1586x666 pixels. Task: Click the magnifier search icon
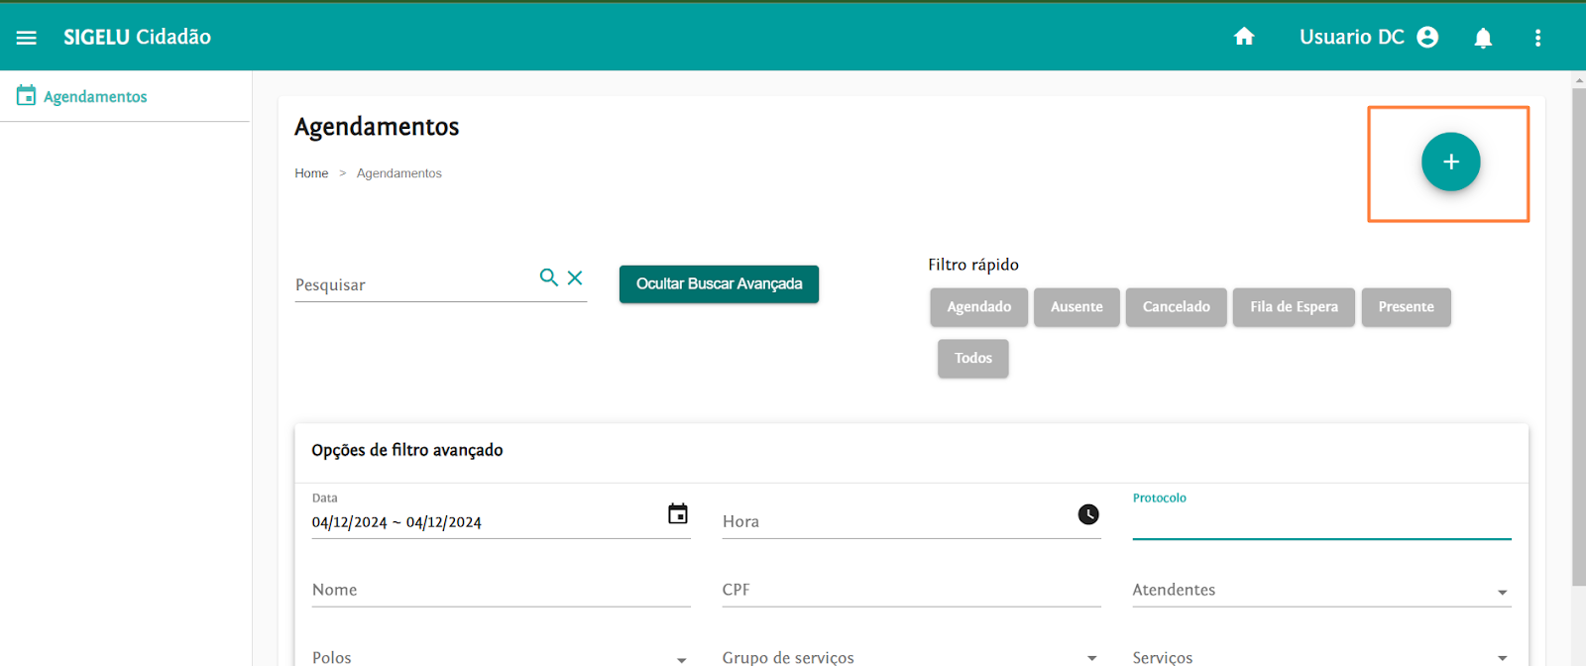pos(548,277)
